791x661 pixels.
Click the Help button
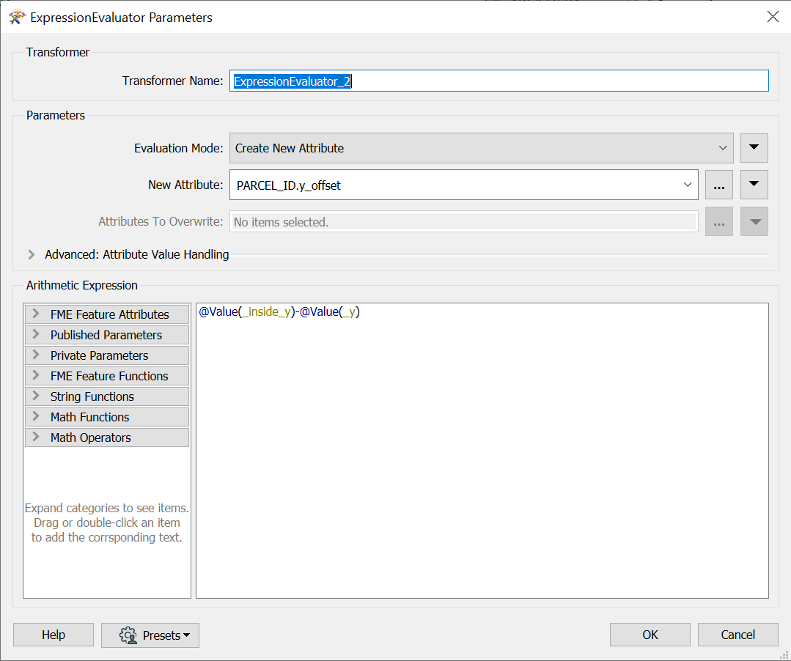[53, 635]
